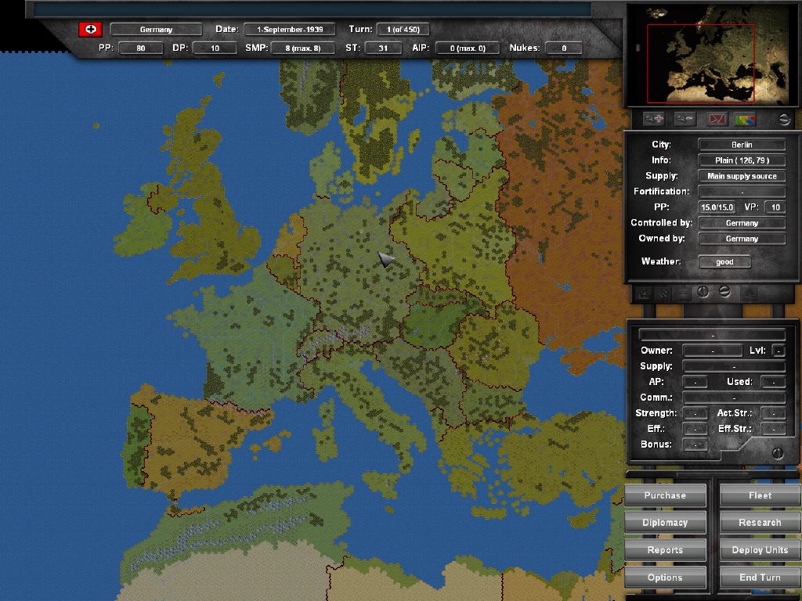The height and width of the screenshot is (601, 802).
Task: Click the Berlin city name field
Action: point(741,144)
